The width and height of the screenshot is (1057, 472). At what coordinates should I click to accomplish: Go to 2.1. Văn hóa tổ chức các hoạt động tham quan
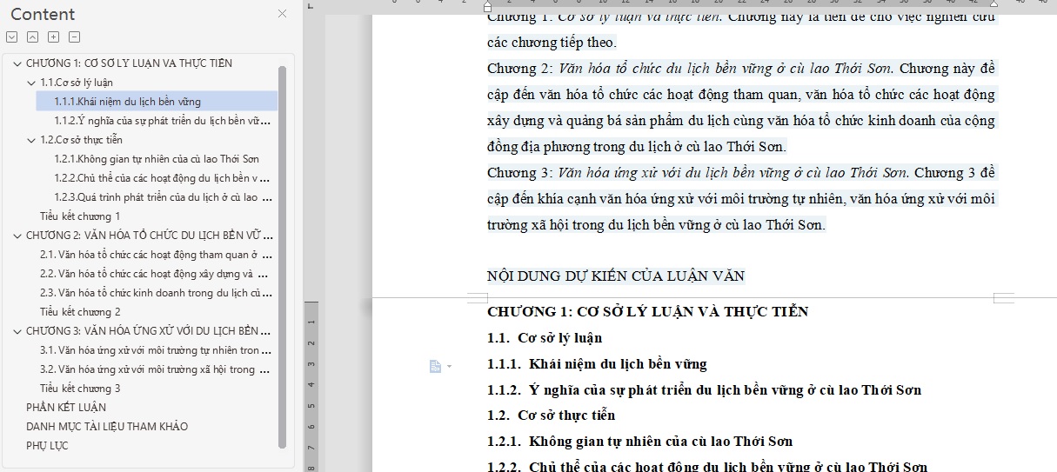[x=156, y=255]
